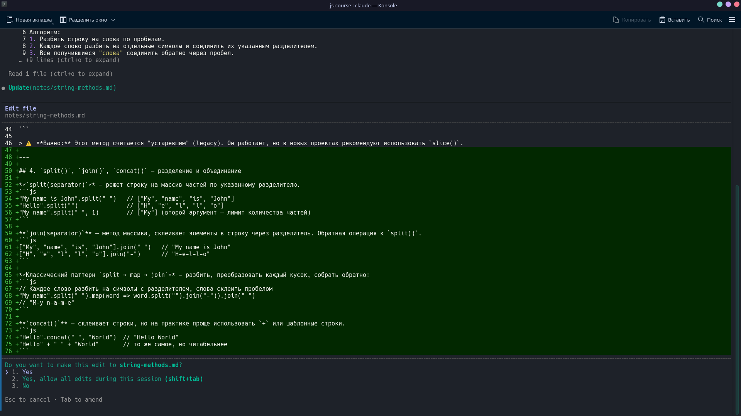Image resolution: width=741 pixels, height=416 pixels.
Task: Click the split window icon
Action: click(x=63, y=20)
